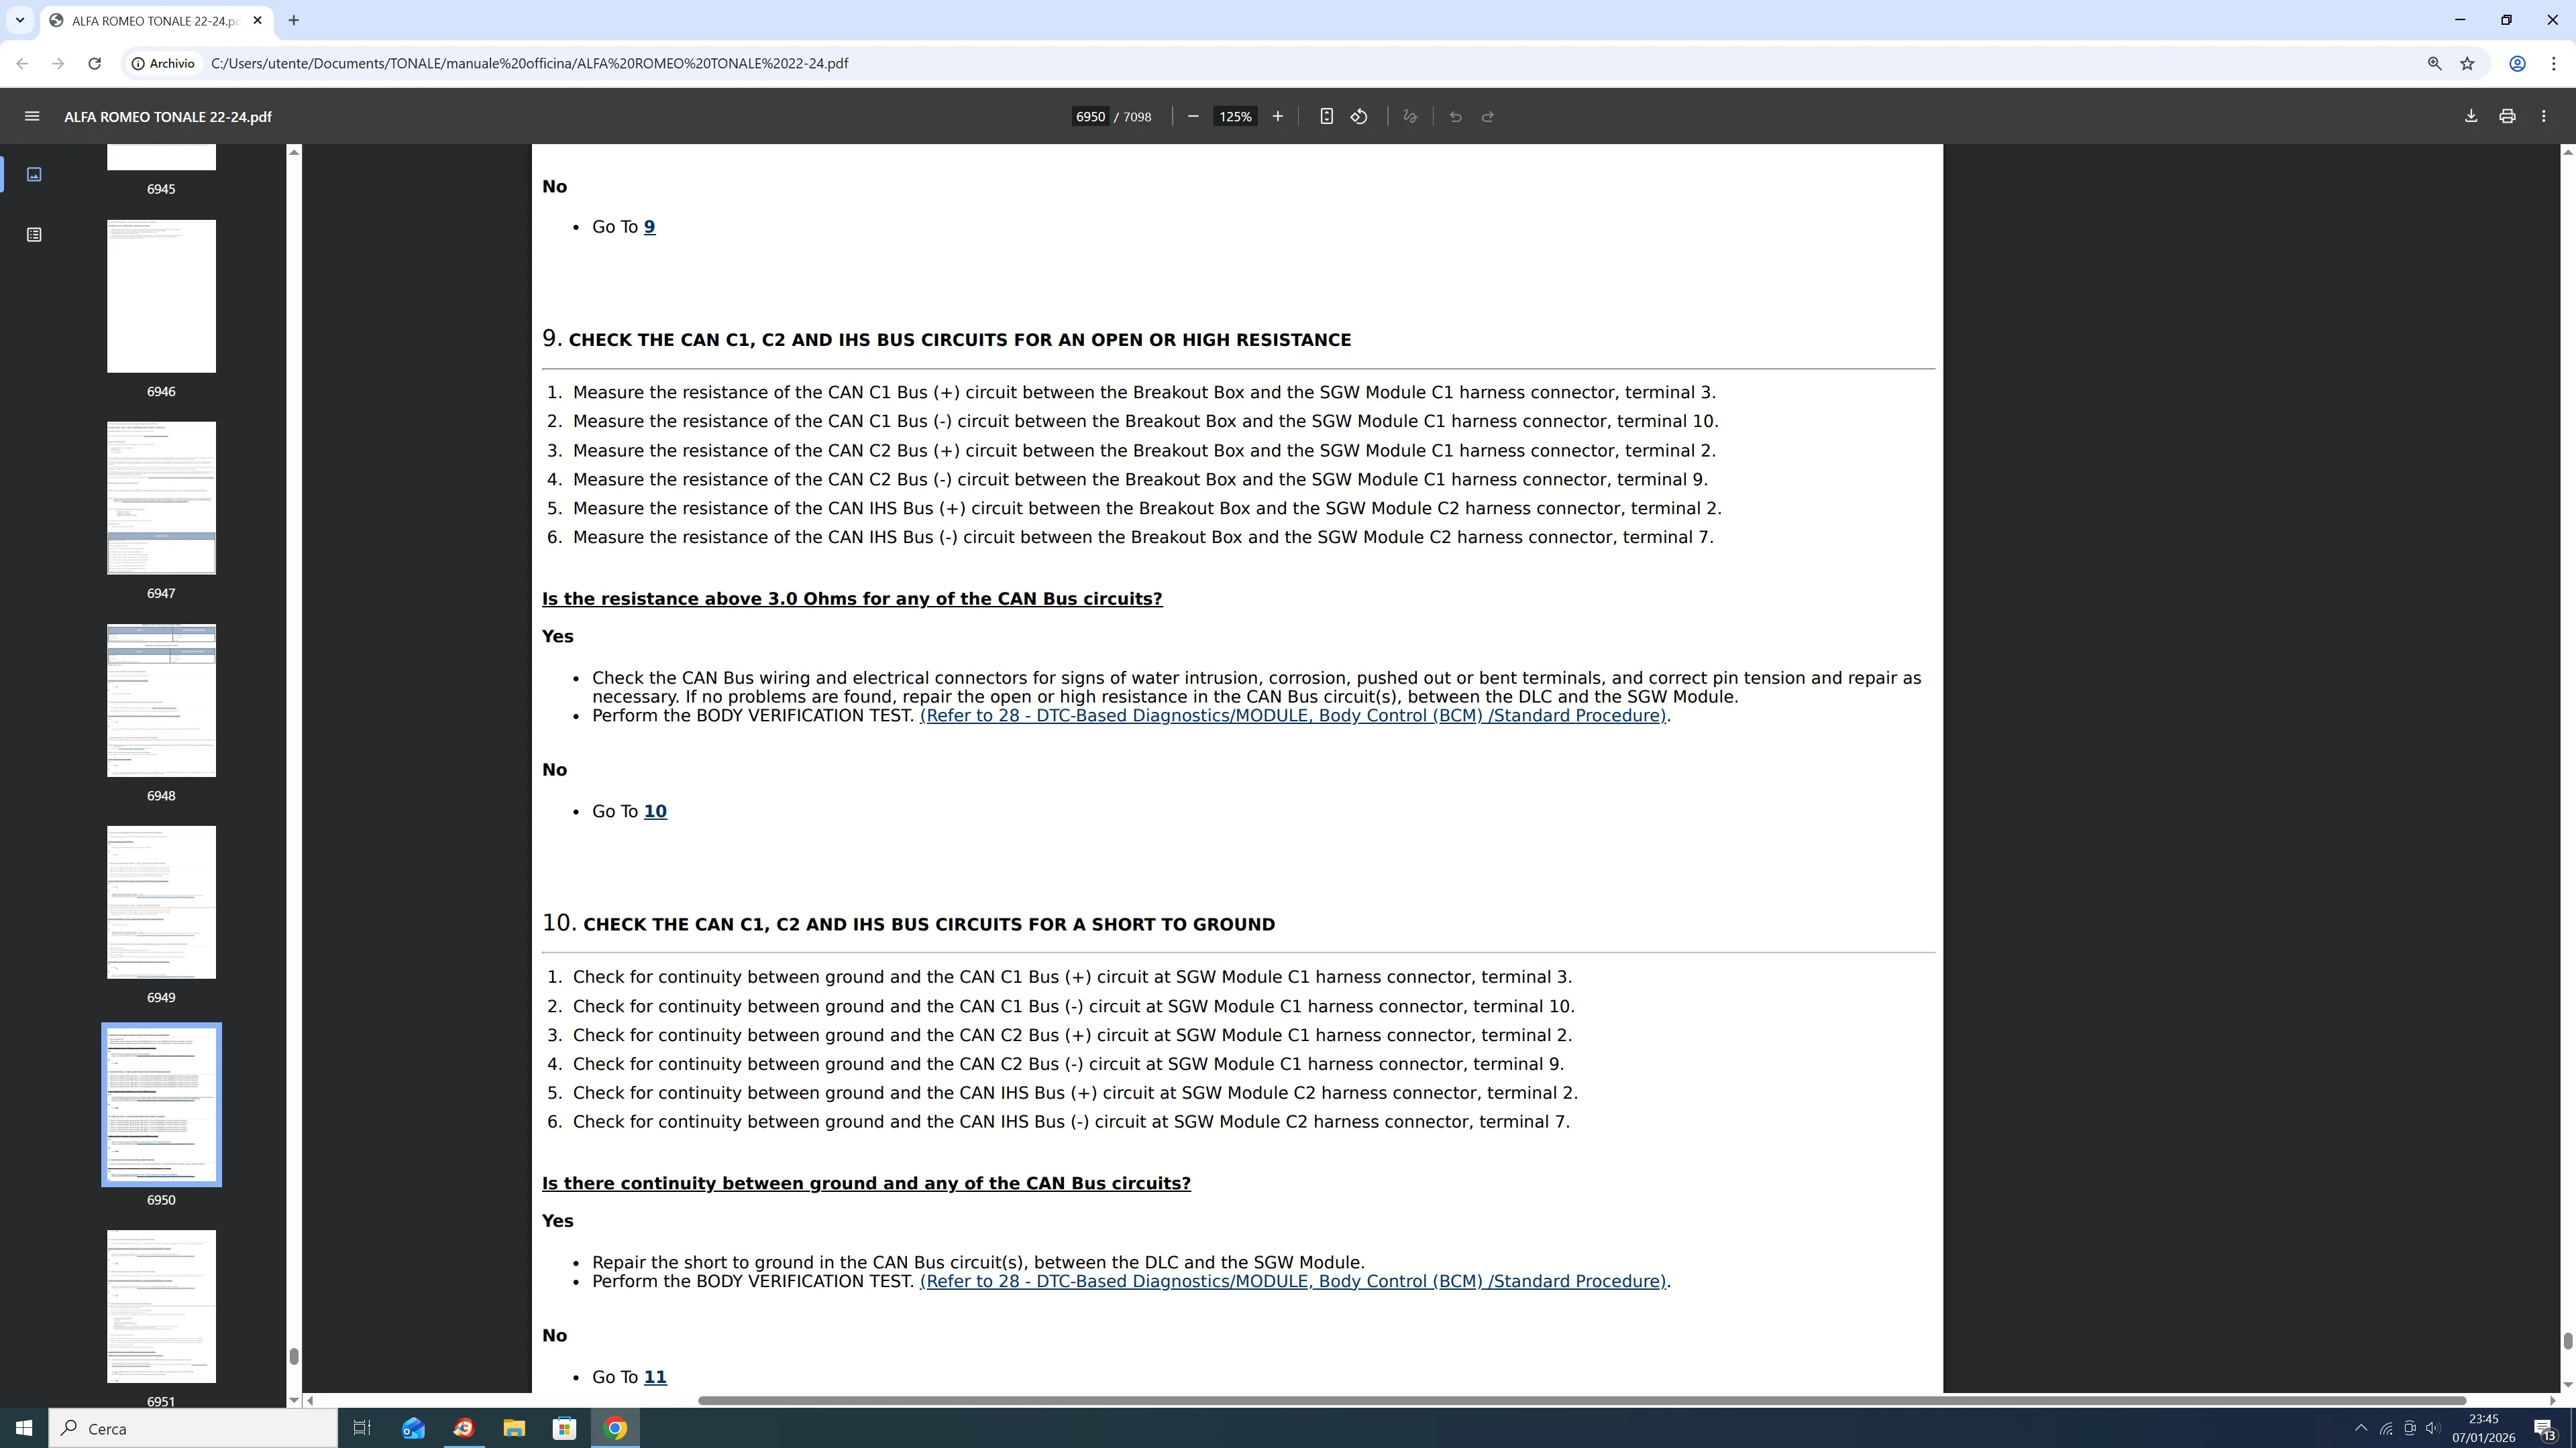Follow the Go To 11 link
The height and width of the screenshot is (1448, 2576).
(655, 1377)
